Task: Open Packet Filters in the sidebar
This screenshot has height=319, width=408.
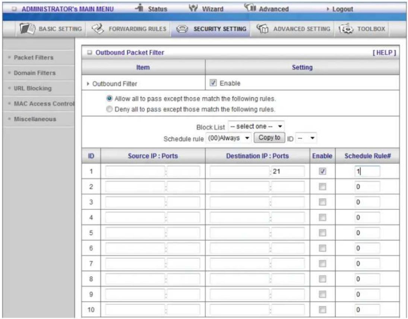Action: (34, 57)
